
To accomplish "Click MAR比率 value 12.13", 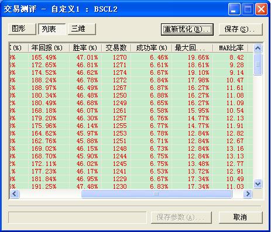I will [235, 118].
